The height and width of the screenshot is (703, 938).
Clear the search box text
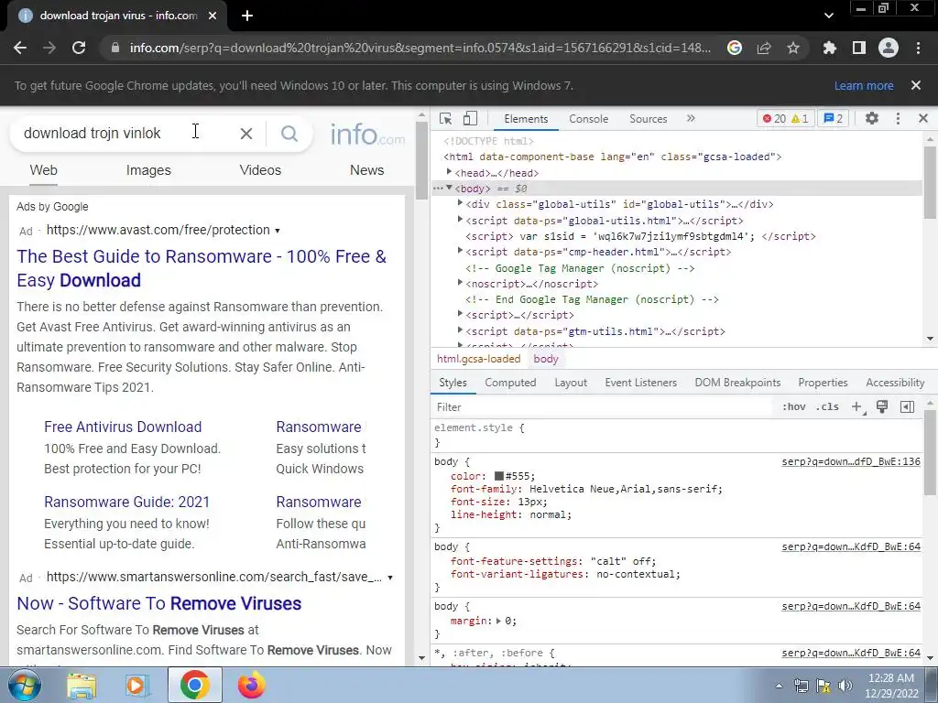pos(245,134)
